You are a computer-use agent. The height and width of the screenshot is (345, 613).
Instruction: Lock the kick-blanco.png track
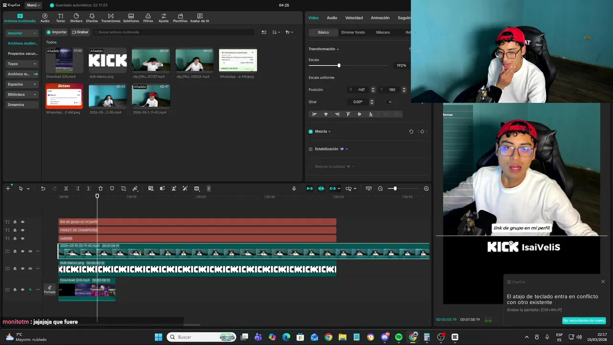[15, 268]
